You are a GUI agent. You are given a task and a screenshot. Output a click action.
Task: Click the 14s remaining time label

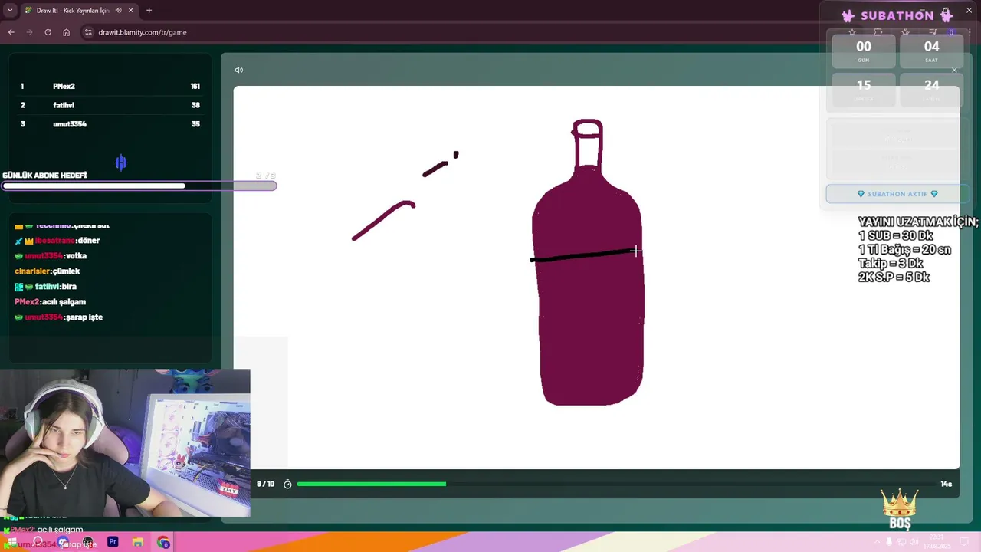[946, 484]
